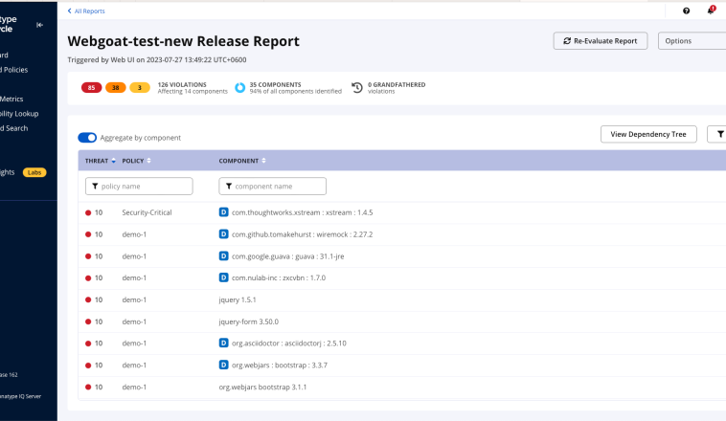Click the D icon beside guava component
This screenshot has width=726, height=421.
[224, 256]
